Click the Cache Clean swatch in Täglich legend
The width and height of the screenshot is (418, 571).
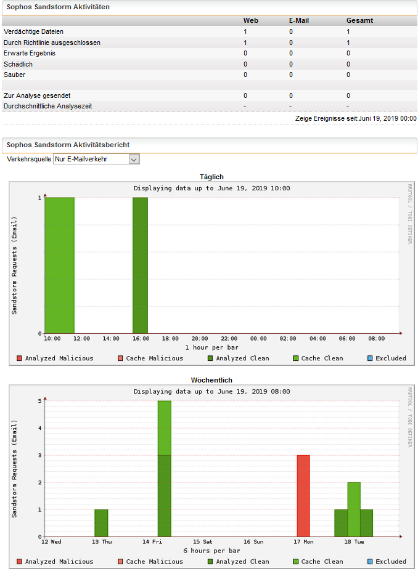click(x=295, y=358)
